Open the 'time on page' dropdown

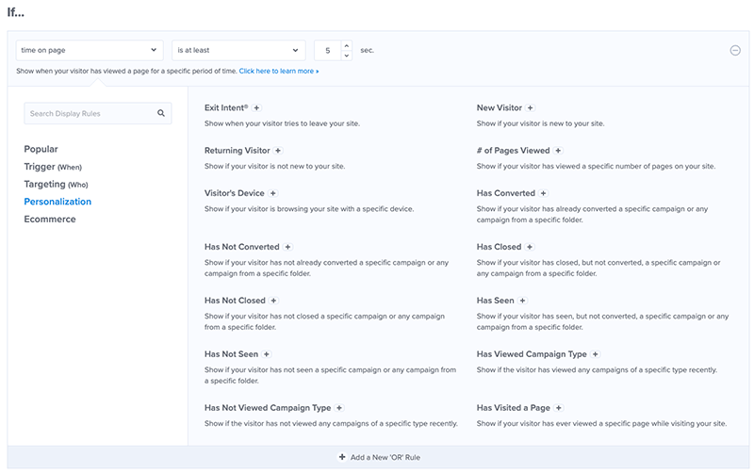coord(90,50)
